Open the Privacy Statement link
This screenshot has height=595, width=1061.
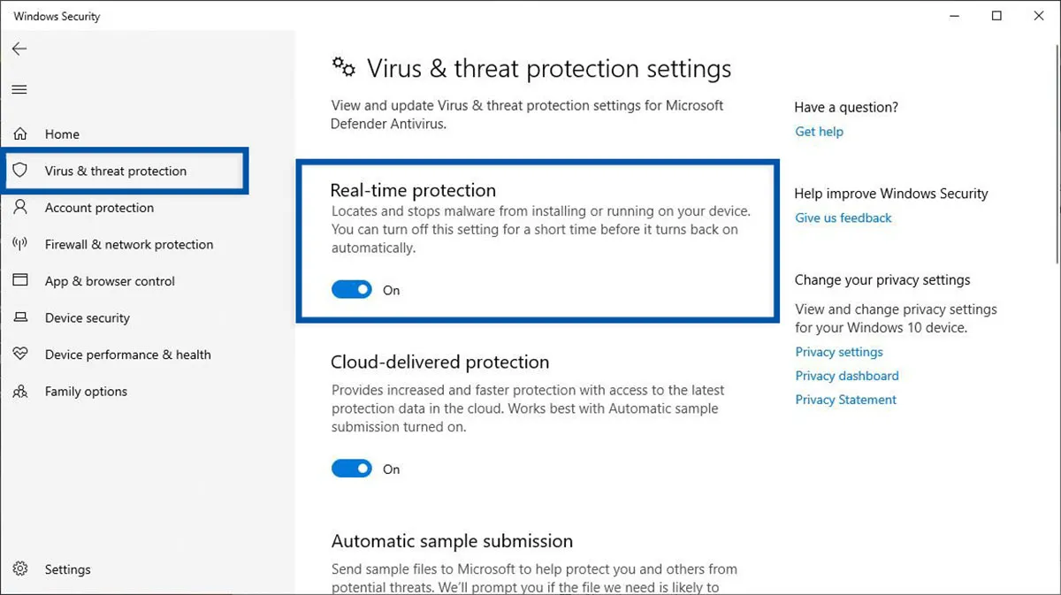[846, 400]
